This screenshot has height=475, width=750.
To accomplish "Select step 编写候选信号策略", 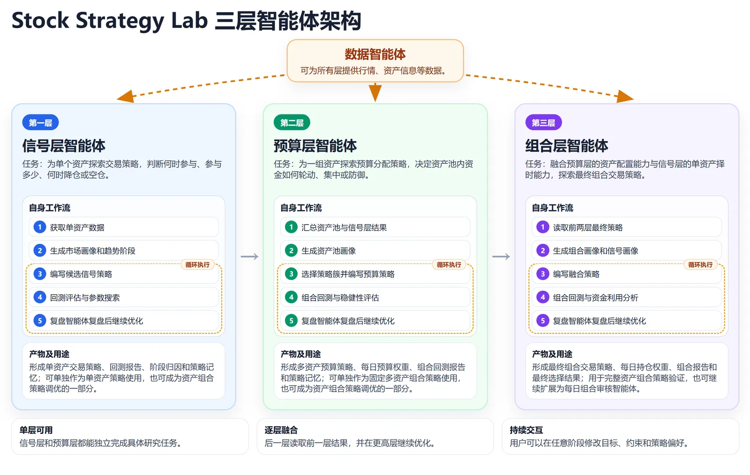I will pos(124,274).
